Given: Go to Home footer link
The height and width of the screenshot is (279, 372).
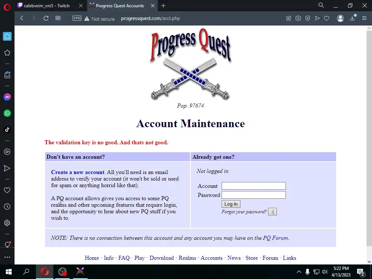Looking at the screenshot, I should [92, 258].
